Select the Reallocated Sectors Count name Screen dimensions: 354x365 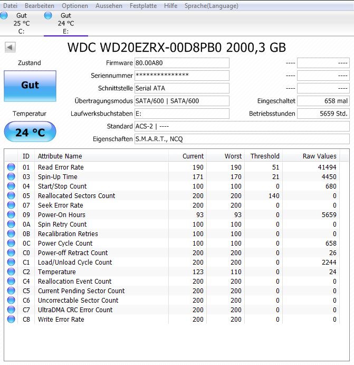click(76, 196)
